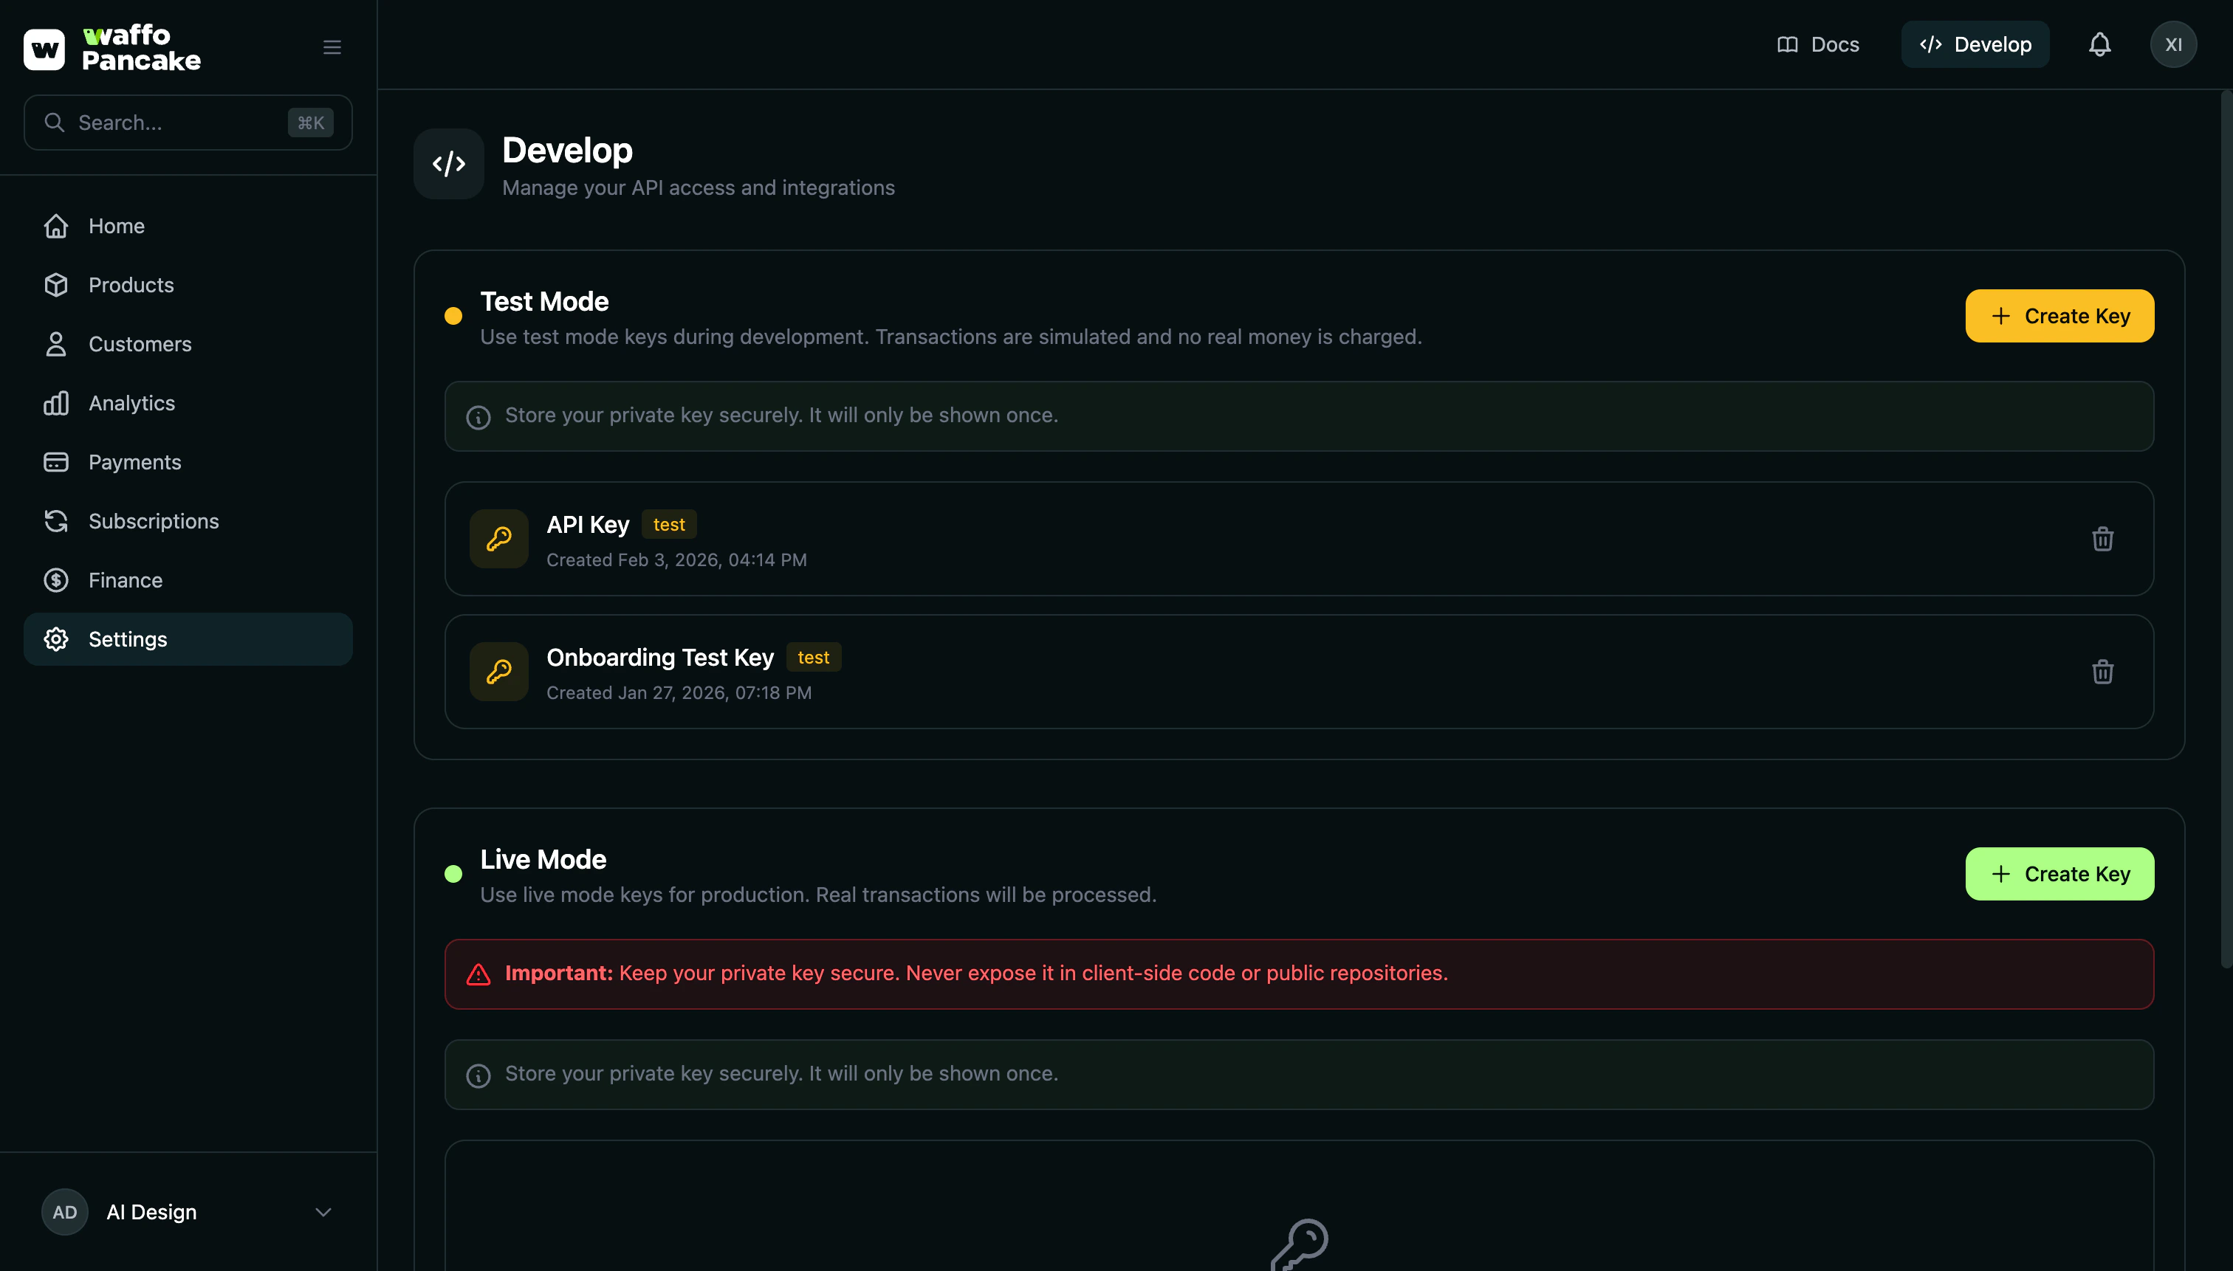Viewport: 2233px width, 1271px height.
Task: Click the test badge next to API Key
Action: [669, 524]
